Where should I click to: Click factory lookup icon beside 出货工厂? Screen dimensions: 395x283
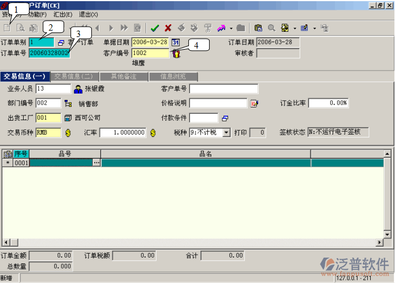click(68, 118)
